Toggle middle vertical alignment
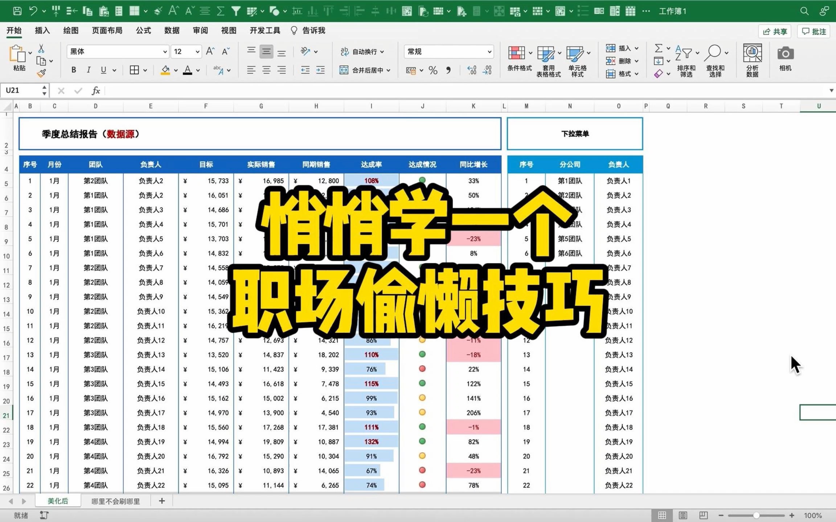The image size is (836, 522). pos(266,51)
